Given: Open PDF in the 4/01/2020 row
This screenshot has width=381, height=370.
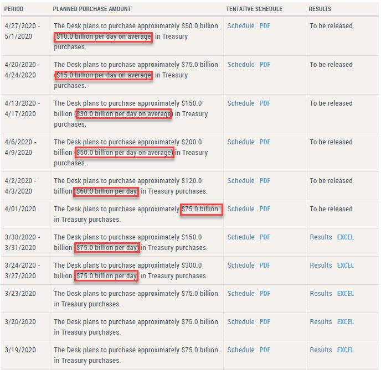Looking at the screenshot, I should [265, 209].
